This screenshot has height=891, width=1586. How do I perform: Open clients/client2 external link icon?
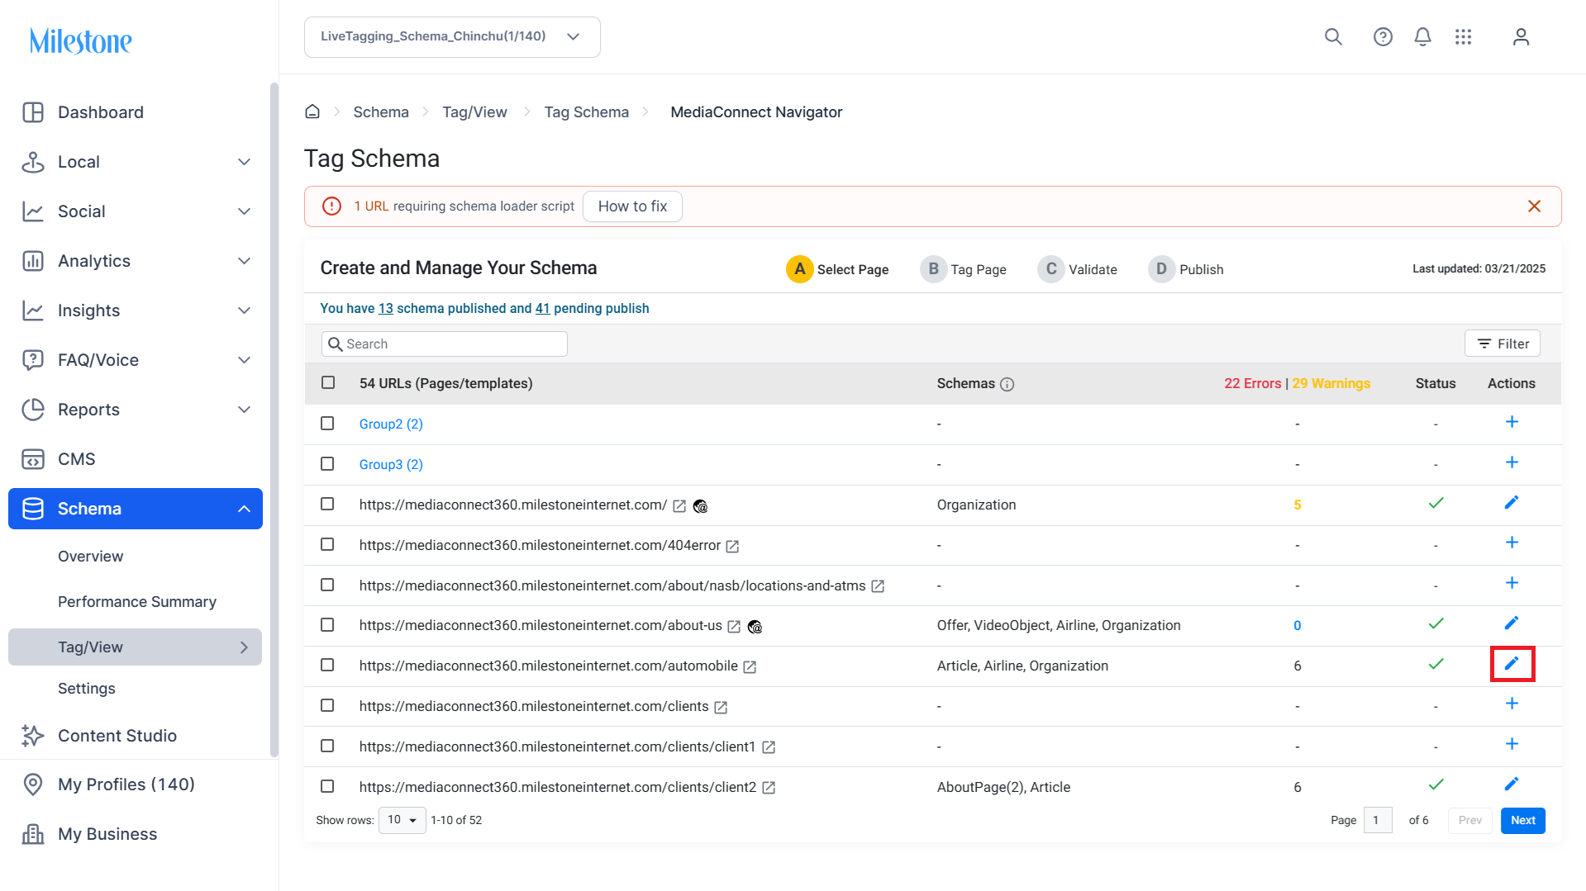[769, 789]
